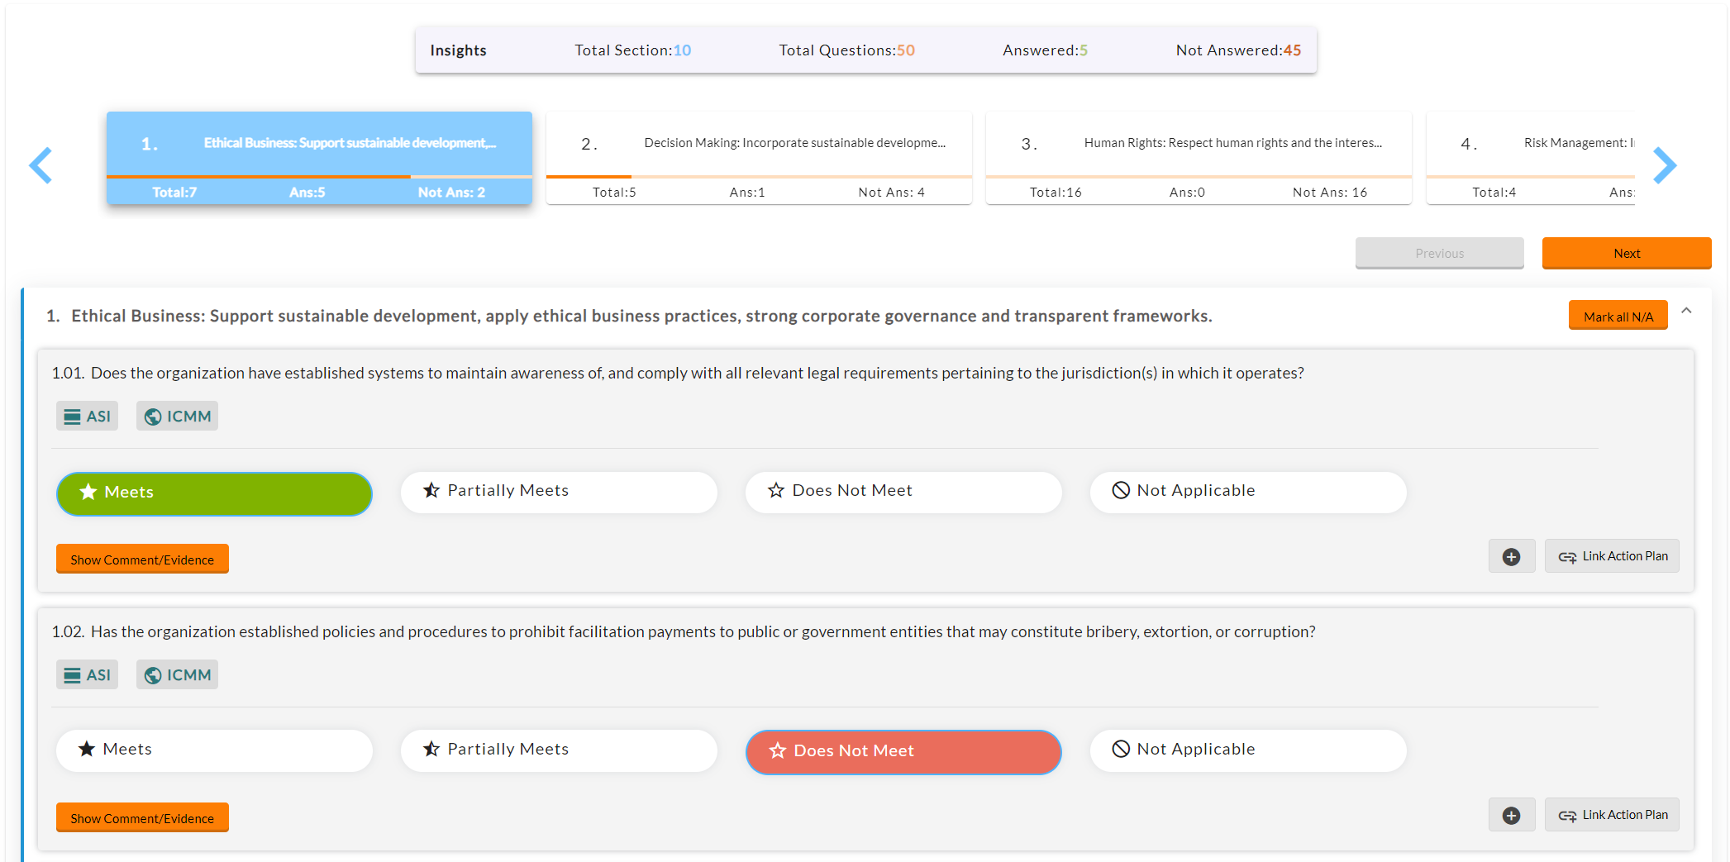
Task: Click the plus icon for question 1.02
Action: (x=1512, y=815)
